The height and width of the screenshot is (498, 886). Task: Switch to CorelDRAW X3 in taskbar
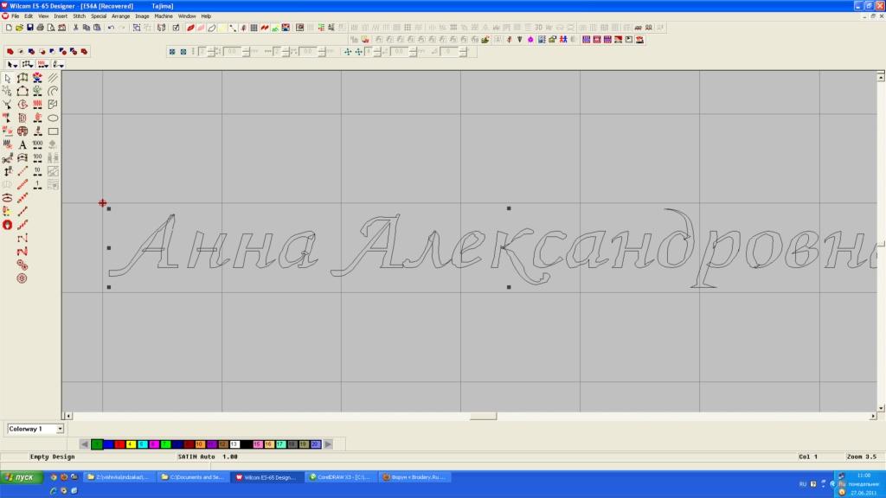click(341, 476)
